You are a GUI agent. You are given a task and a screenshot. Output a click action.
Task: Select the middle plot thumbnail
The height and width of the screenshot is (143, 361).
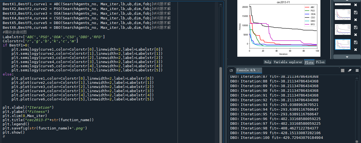(342, 29)
